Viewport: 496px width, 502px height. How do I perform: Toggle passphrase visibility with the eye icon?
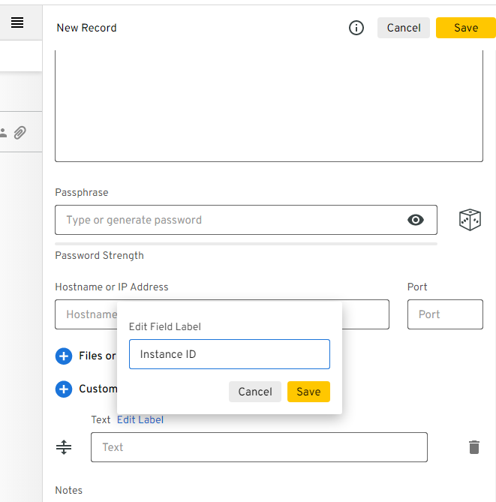415,220
